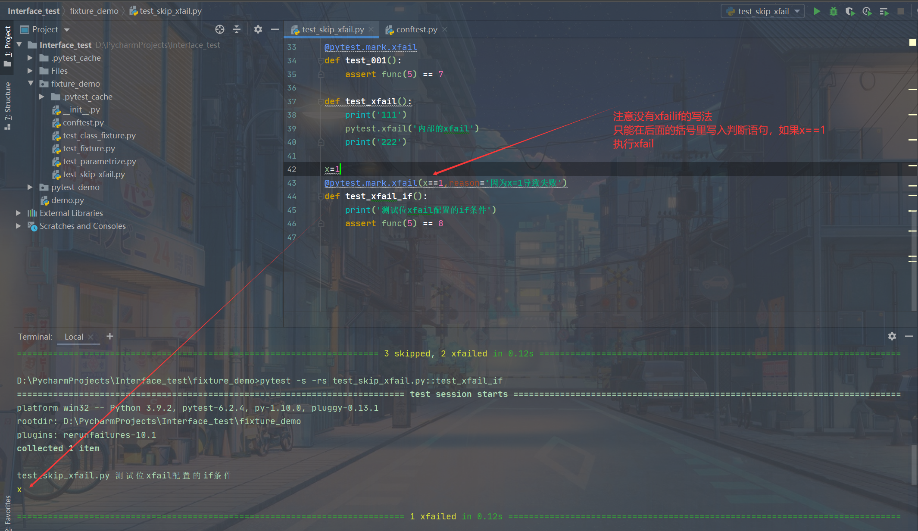Image resolution: width=918 pixels, height=531 pixels.
Task: Toggle the Structure side tool window
Action: pyautogui.click(x=7, y=106)
